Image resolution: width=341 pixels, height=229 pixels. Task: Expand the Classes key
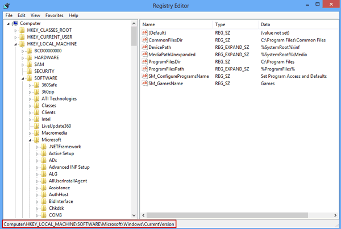point(30,106)
